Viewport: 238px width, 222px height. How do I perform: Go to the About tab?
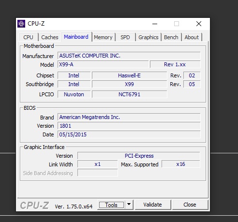[x=192, y=37]
